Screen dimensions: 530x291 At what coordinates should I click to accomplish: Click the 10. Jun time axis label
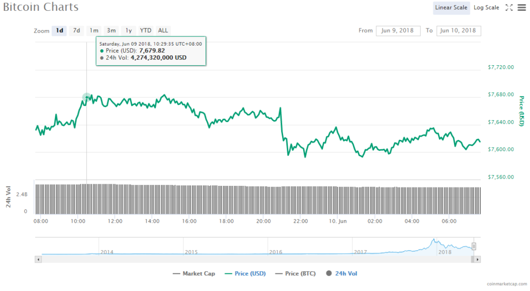(x=337, y=222)
